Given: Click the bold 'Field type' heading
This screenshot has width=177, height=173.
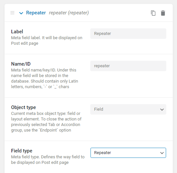Looking at the screenshot, I should [22, 151].
